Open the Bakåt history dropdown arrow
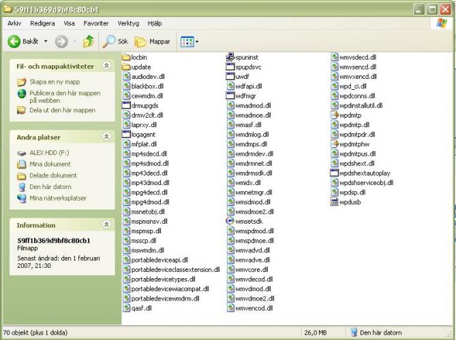 point(46,41)
